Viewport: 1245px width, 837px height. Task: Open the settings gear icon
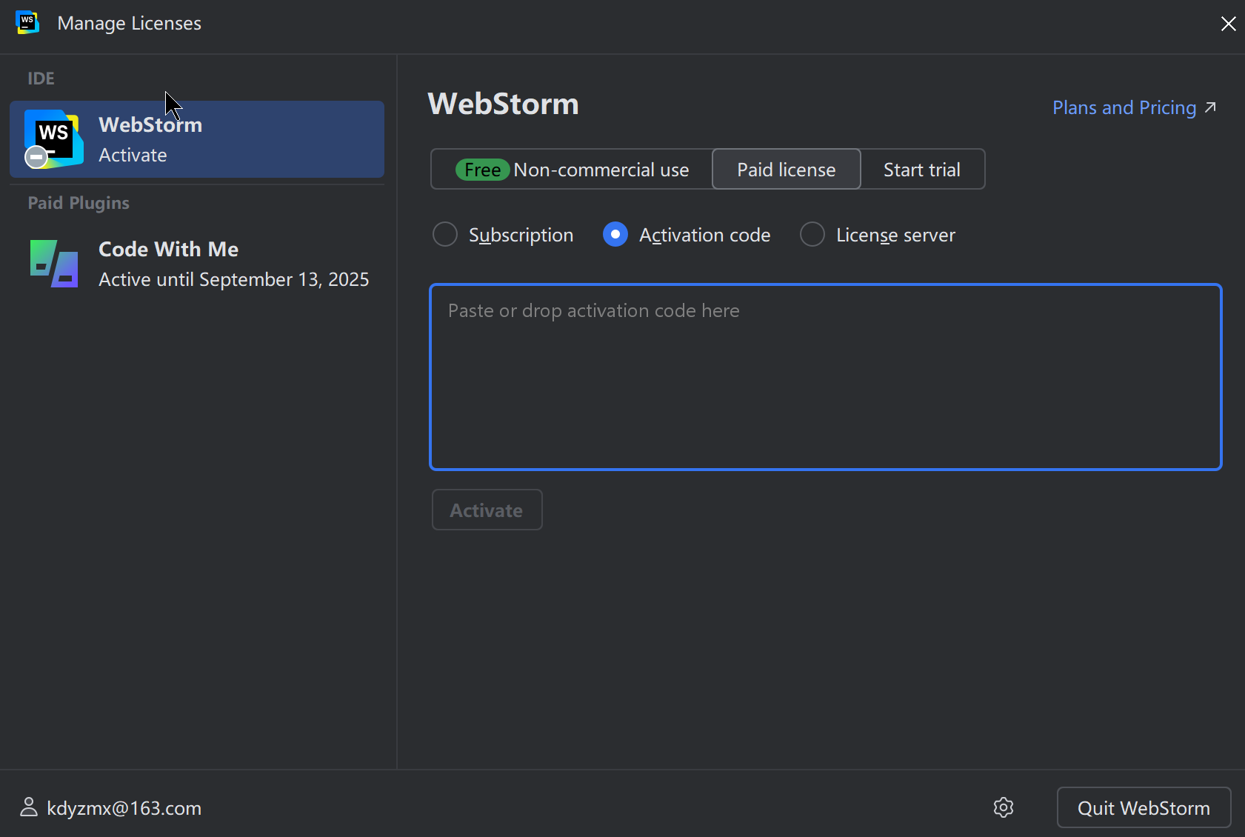(1004, 807)
